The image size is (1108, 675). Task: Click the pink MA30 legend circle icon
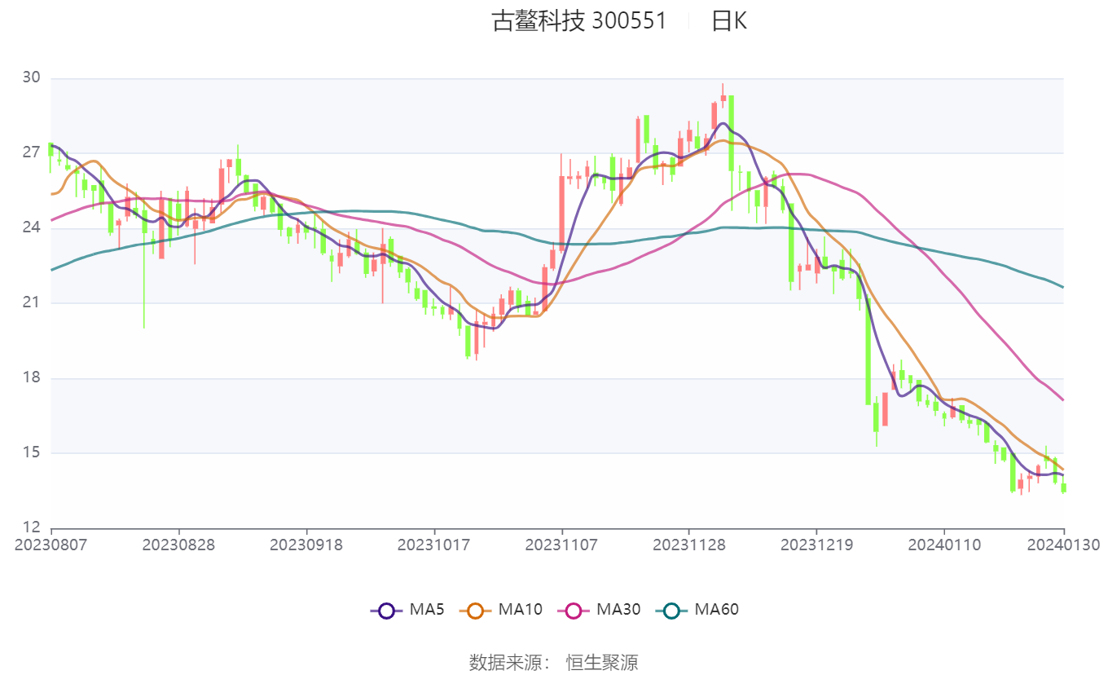tap(574, 611)
